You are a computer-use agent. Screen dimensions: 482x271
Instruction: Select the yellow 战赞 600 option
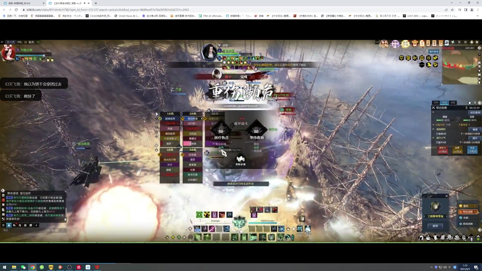(457, 150)
